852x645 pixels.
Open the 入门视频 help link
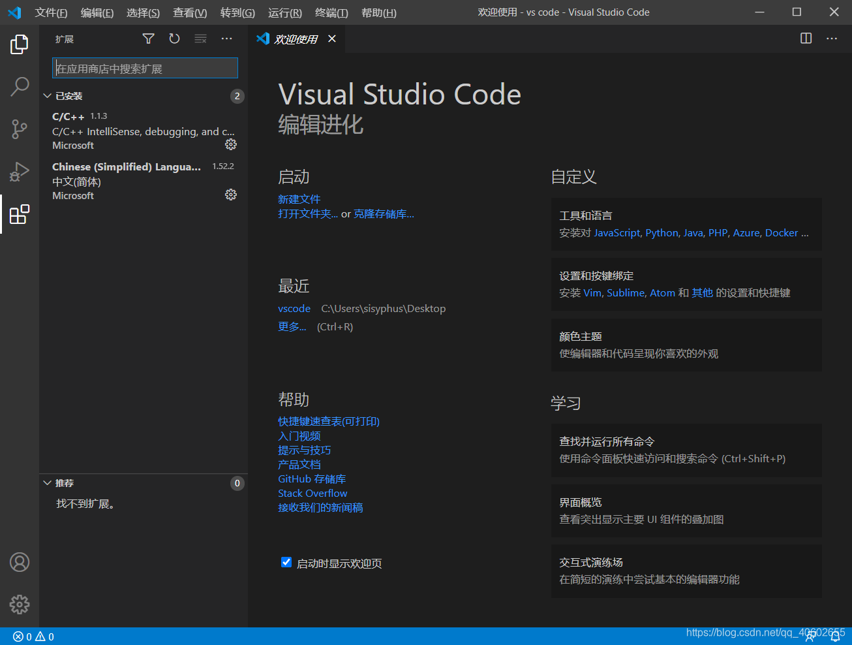tap(299, 436)
